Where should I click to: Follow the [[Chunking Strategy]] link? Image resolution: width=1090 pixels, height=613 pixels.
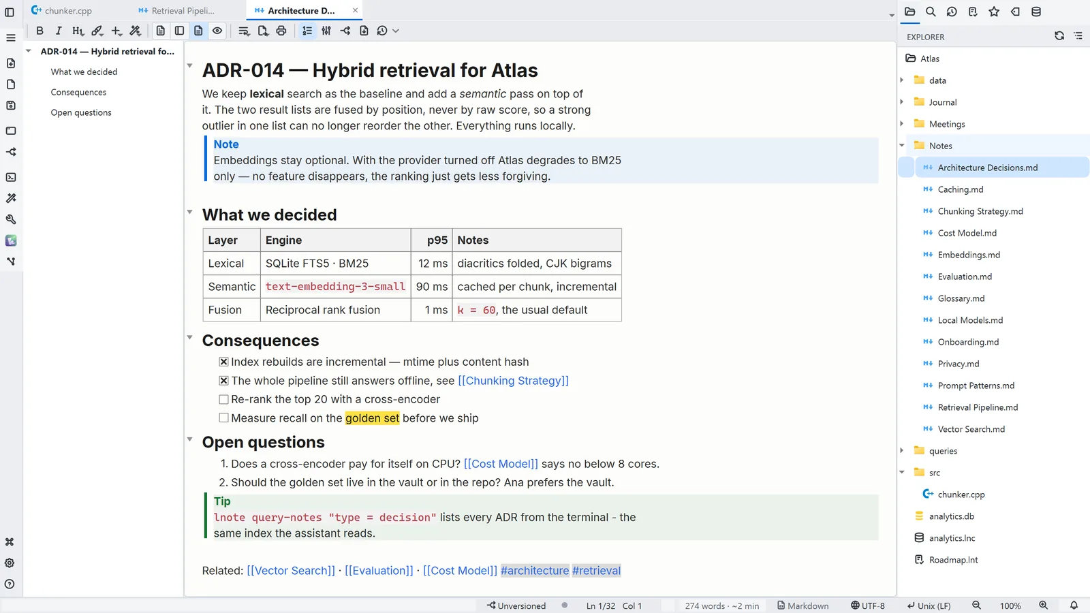513,381
